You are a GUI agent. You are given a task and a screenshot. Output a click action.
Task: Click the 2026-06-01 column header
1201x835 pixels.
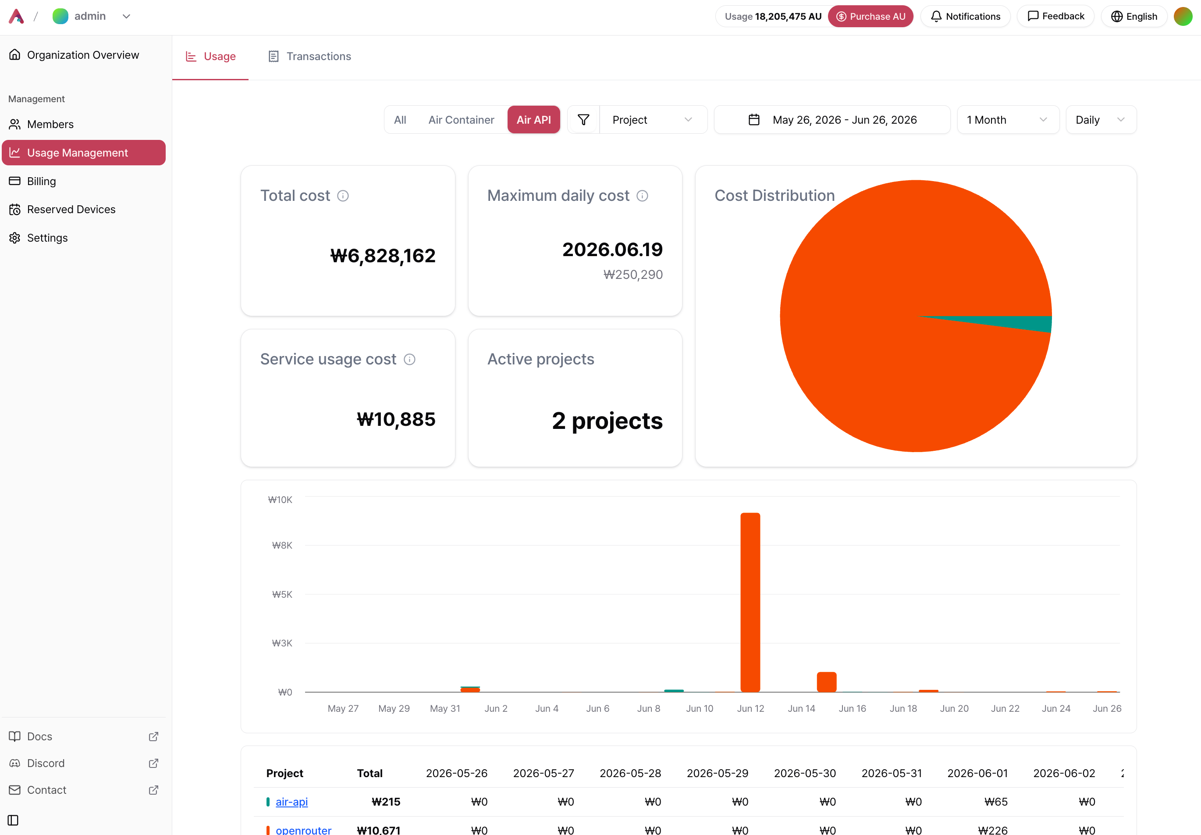pyautogui.click(x=977, y=773)
